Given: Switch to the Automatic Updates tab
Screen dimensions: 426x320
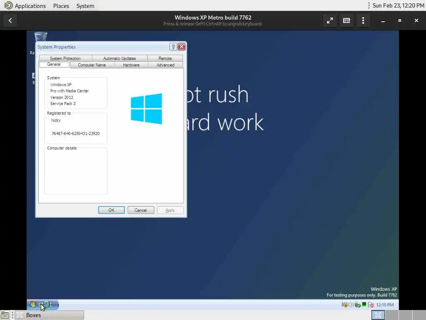Looking at the screenshot, I should tap(119, 58).
